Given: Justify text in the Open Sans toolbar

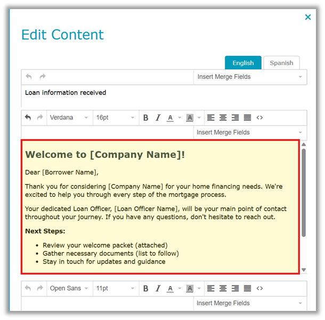Looking at the screenshot, I should click(247, 288).
